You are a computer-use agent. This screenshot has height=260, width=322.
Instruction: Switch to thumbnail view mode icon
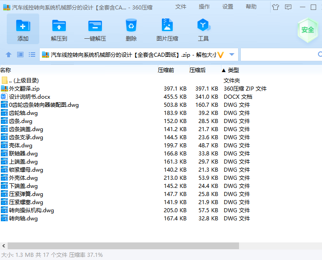(x=20, y=55)
